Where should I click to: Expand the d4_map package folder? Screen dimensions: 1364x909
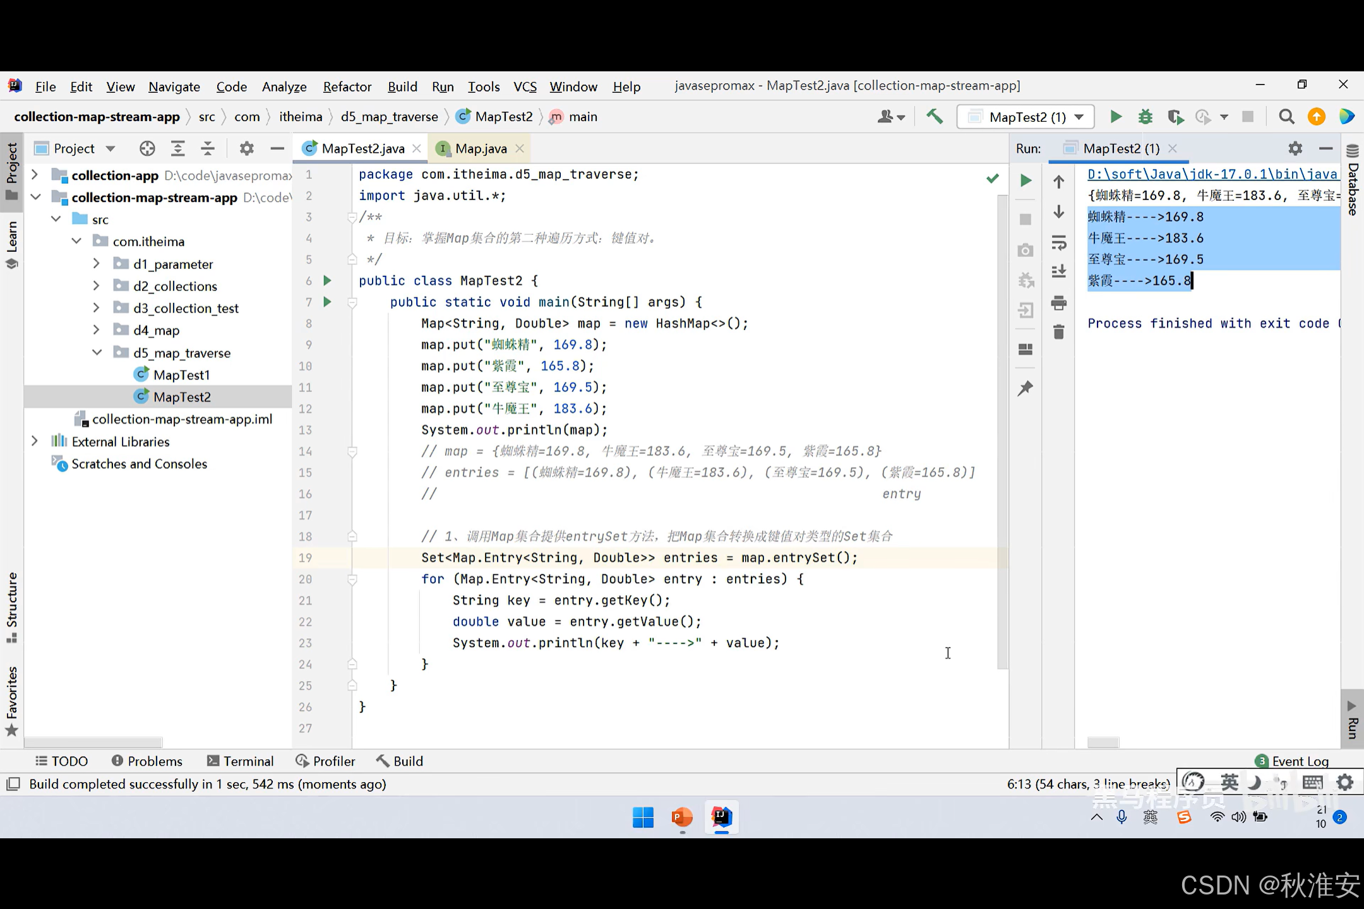pyautogui.click(x=96, y=330)
